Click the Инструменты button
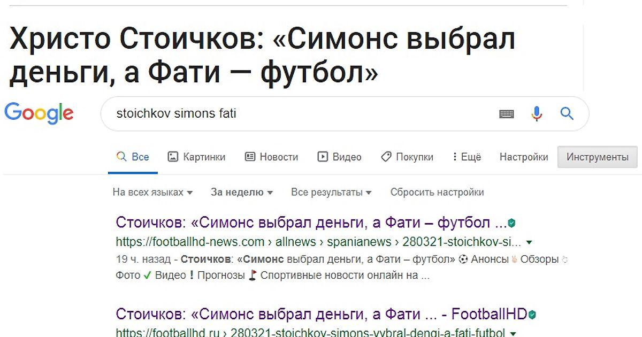This screenshot has height=337, width=642. (598, 157)
